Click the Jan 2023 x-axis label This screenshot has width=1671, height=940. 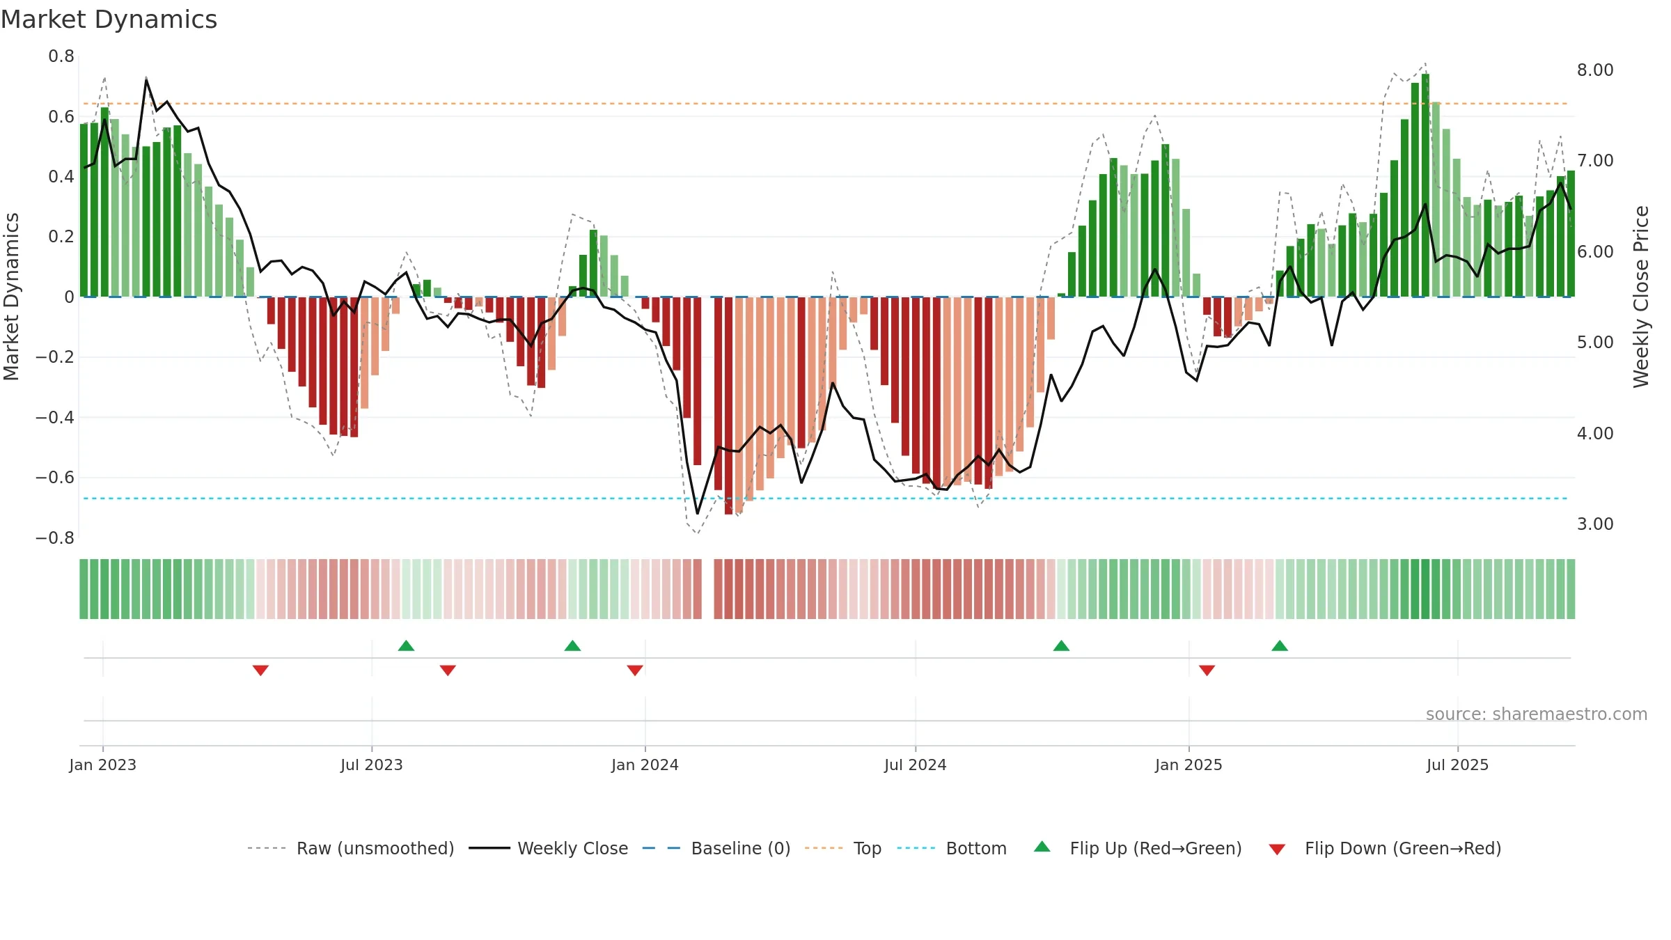[103, 765]
